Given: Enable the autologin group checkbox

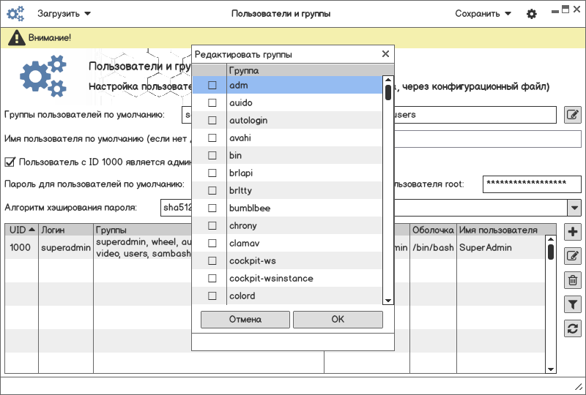Looking at the screenshot, I should [x=212, y=121].
